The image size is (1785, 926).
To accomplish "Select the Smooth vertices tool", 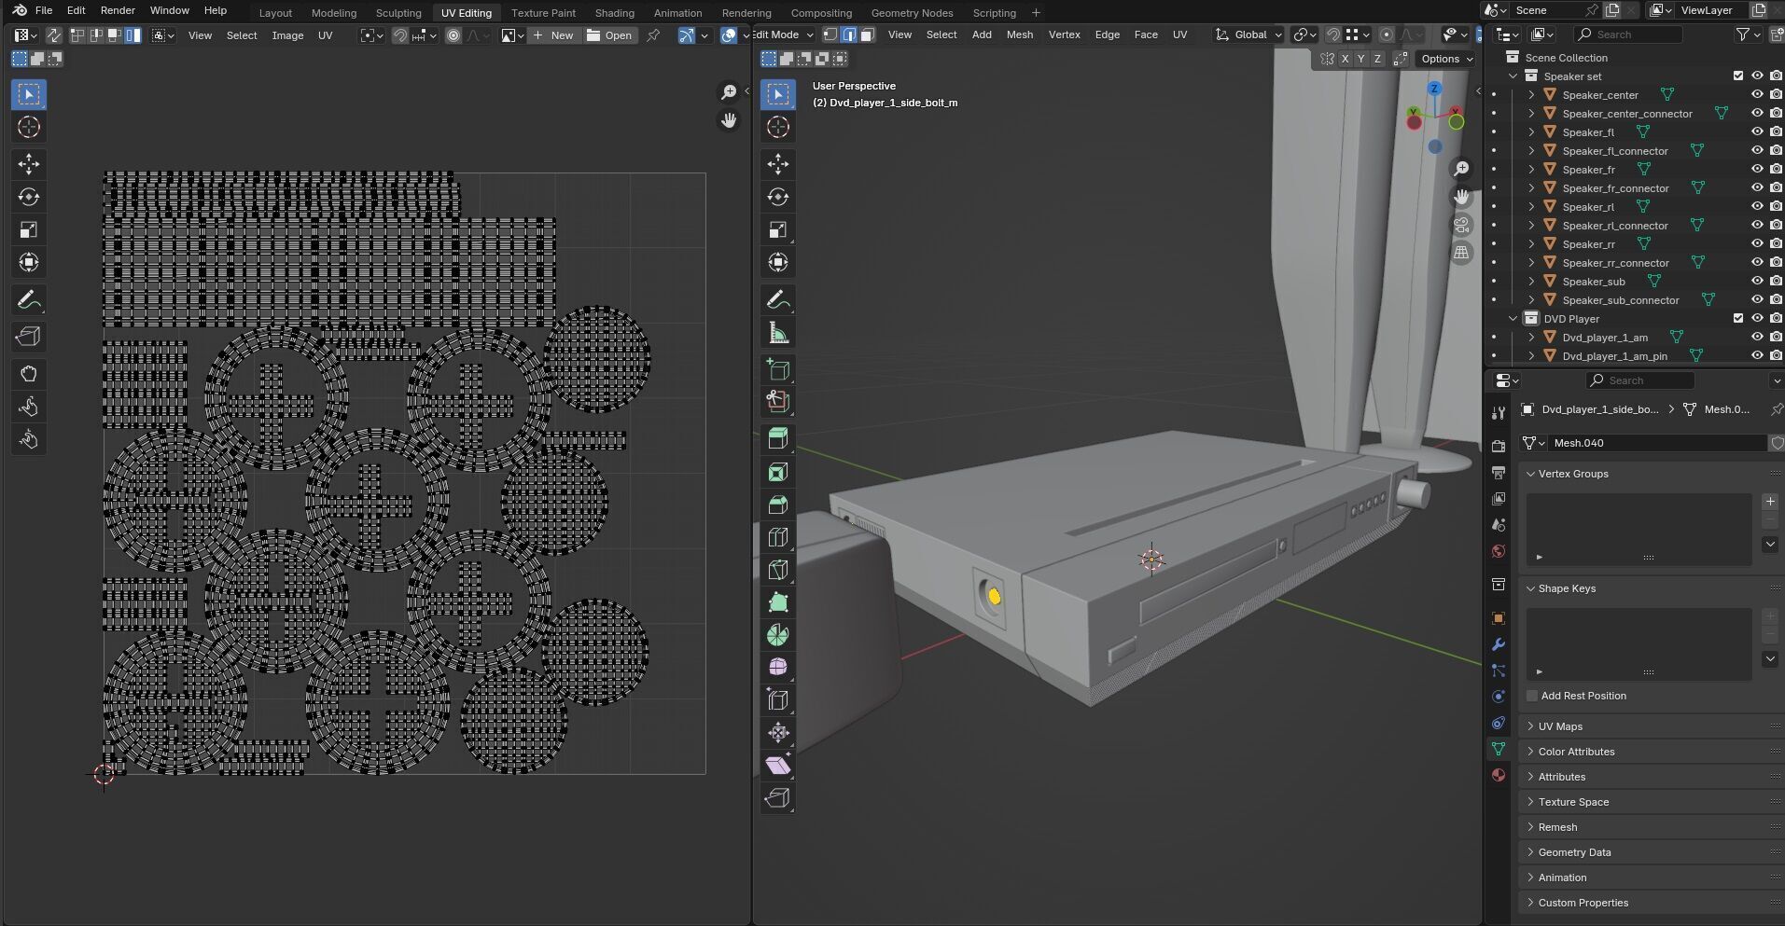I will point(778,668).
